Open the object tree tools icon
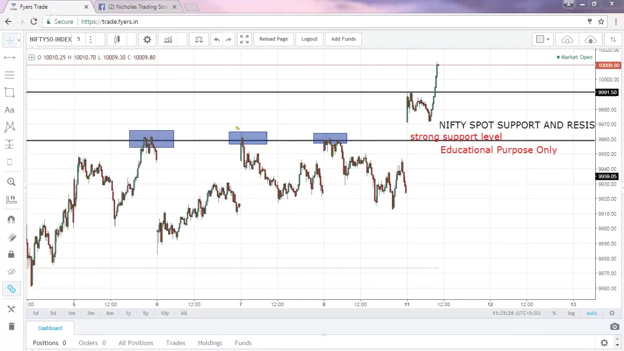The width and height of the screenshot is (624, 351). tap(11, 309)
